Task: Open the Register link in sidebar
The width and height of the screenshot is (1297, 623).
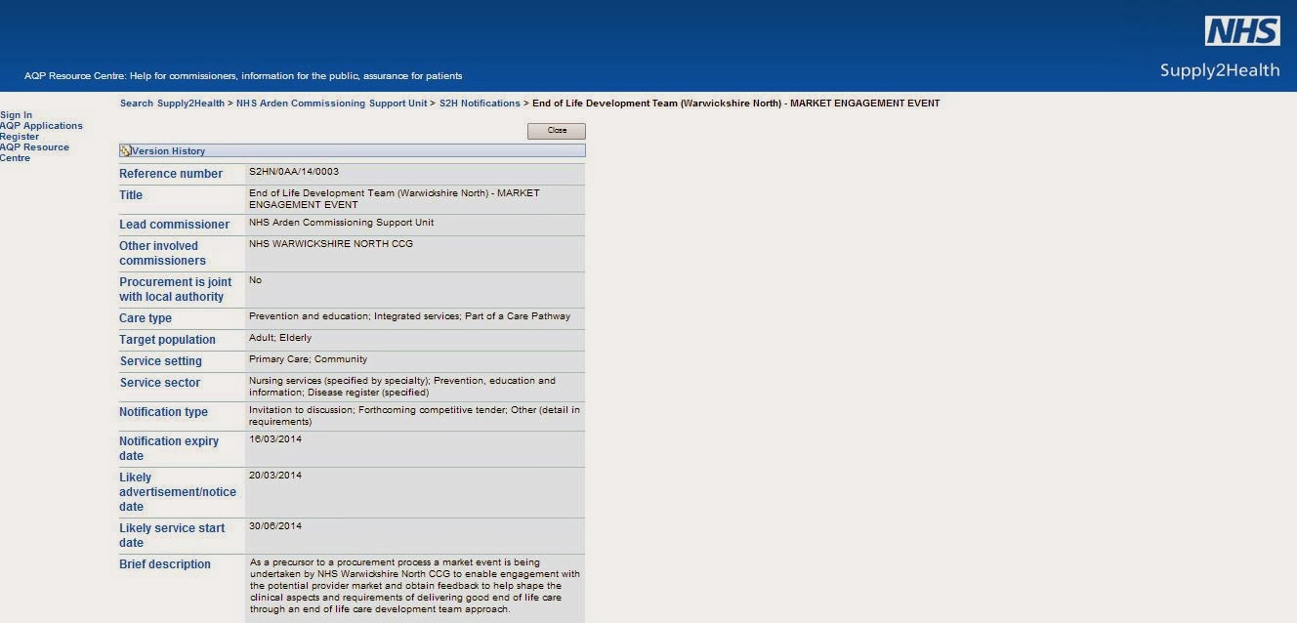Action: point(20,137)
